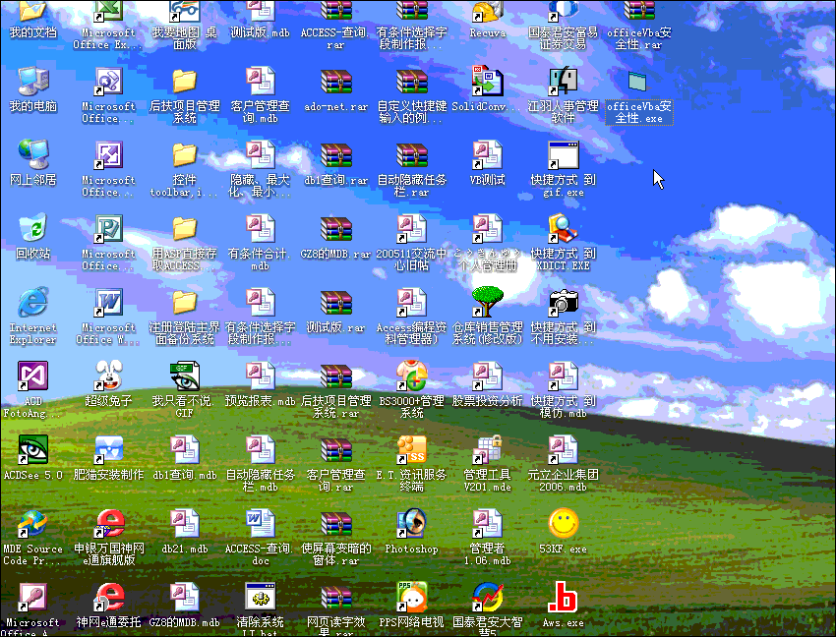Click the 预览报表.mdb database file
This screenshot has width=836, height=637.
point(261,376)
